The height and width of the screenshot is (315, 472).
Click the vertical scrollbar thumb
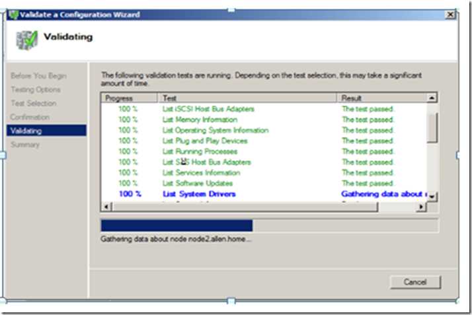pyautogui.click(x=432, y=127)
